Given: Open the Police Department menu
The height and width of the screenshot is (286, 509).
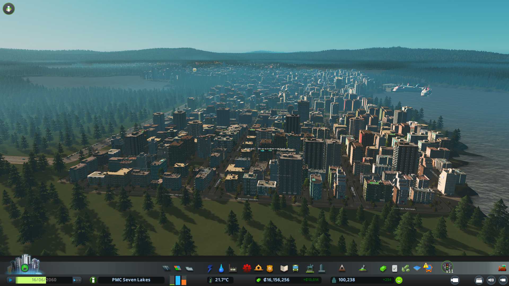Looking at the screenshot, I should point(270,269).
